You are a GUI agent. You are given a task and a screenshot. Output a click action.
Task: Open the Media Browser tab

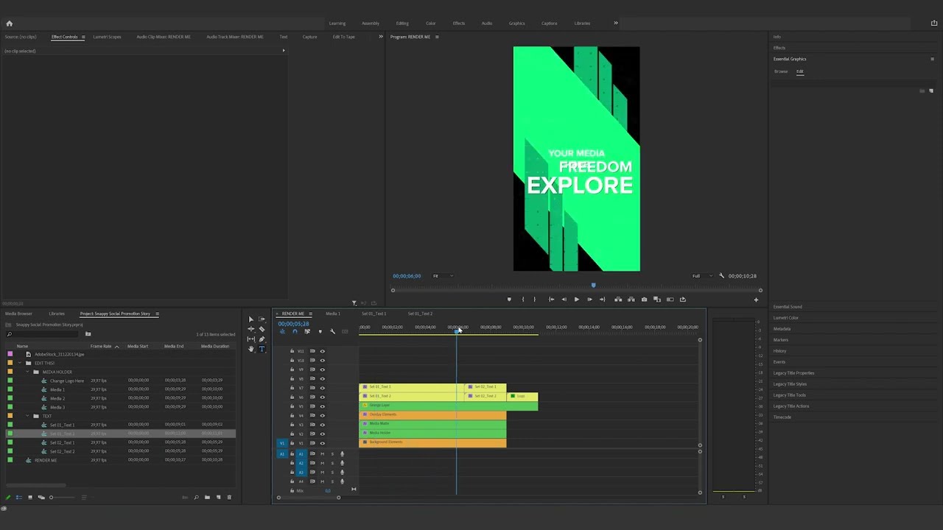pos(18,314)
